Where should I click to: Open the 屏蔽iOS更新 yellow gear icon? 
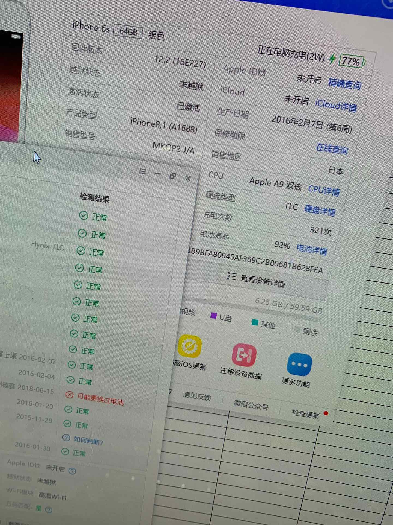(190, 346)
